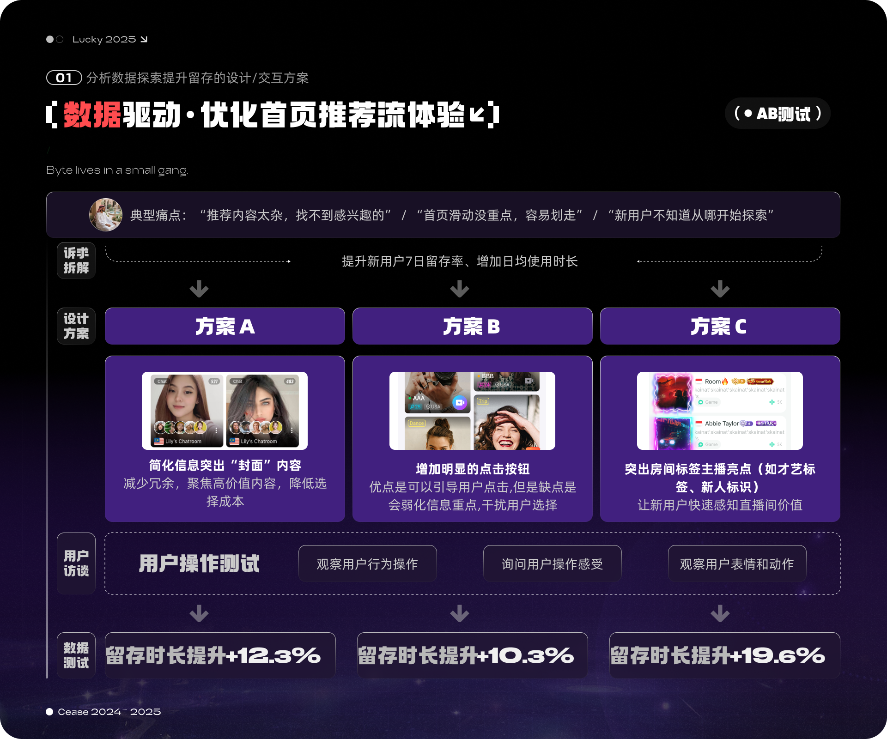Image resolution: width=887 pixels, height=739 pixels.
Task: Click the down arrow above 方案 C
Action: [x=720, y=289]
